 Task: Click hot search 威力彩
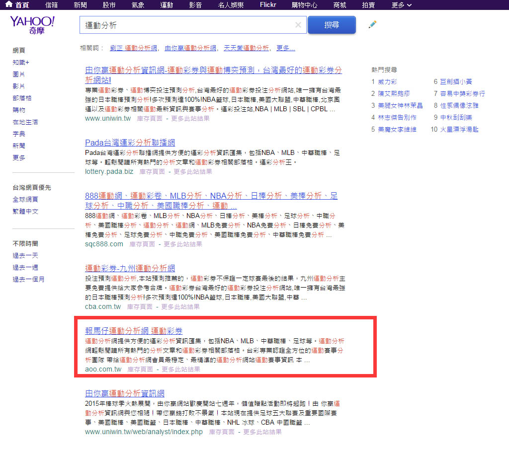point(387,82)
